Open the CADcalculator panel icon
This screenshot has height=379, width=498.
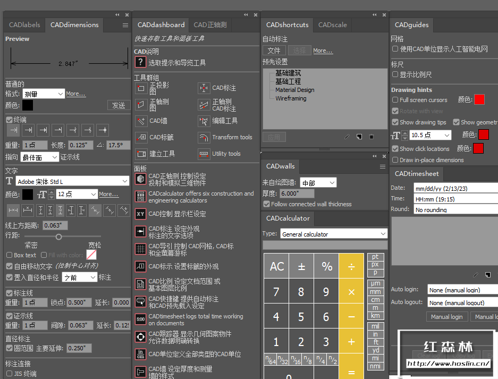pyautogui.click(x=140, y=197)
